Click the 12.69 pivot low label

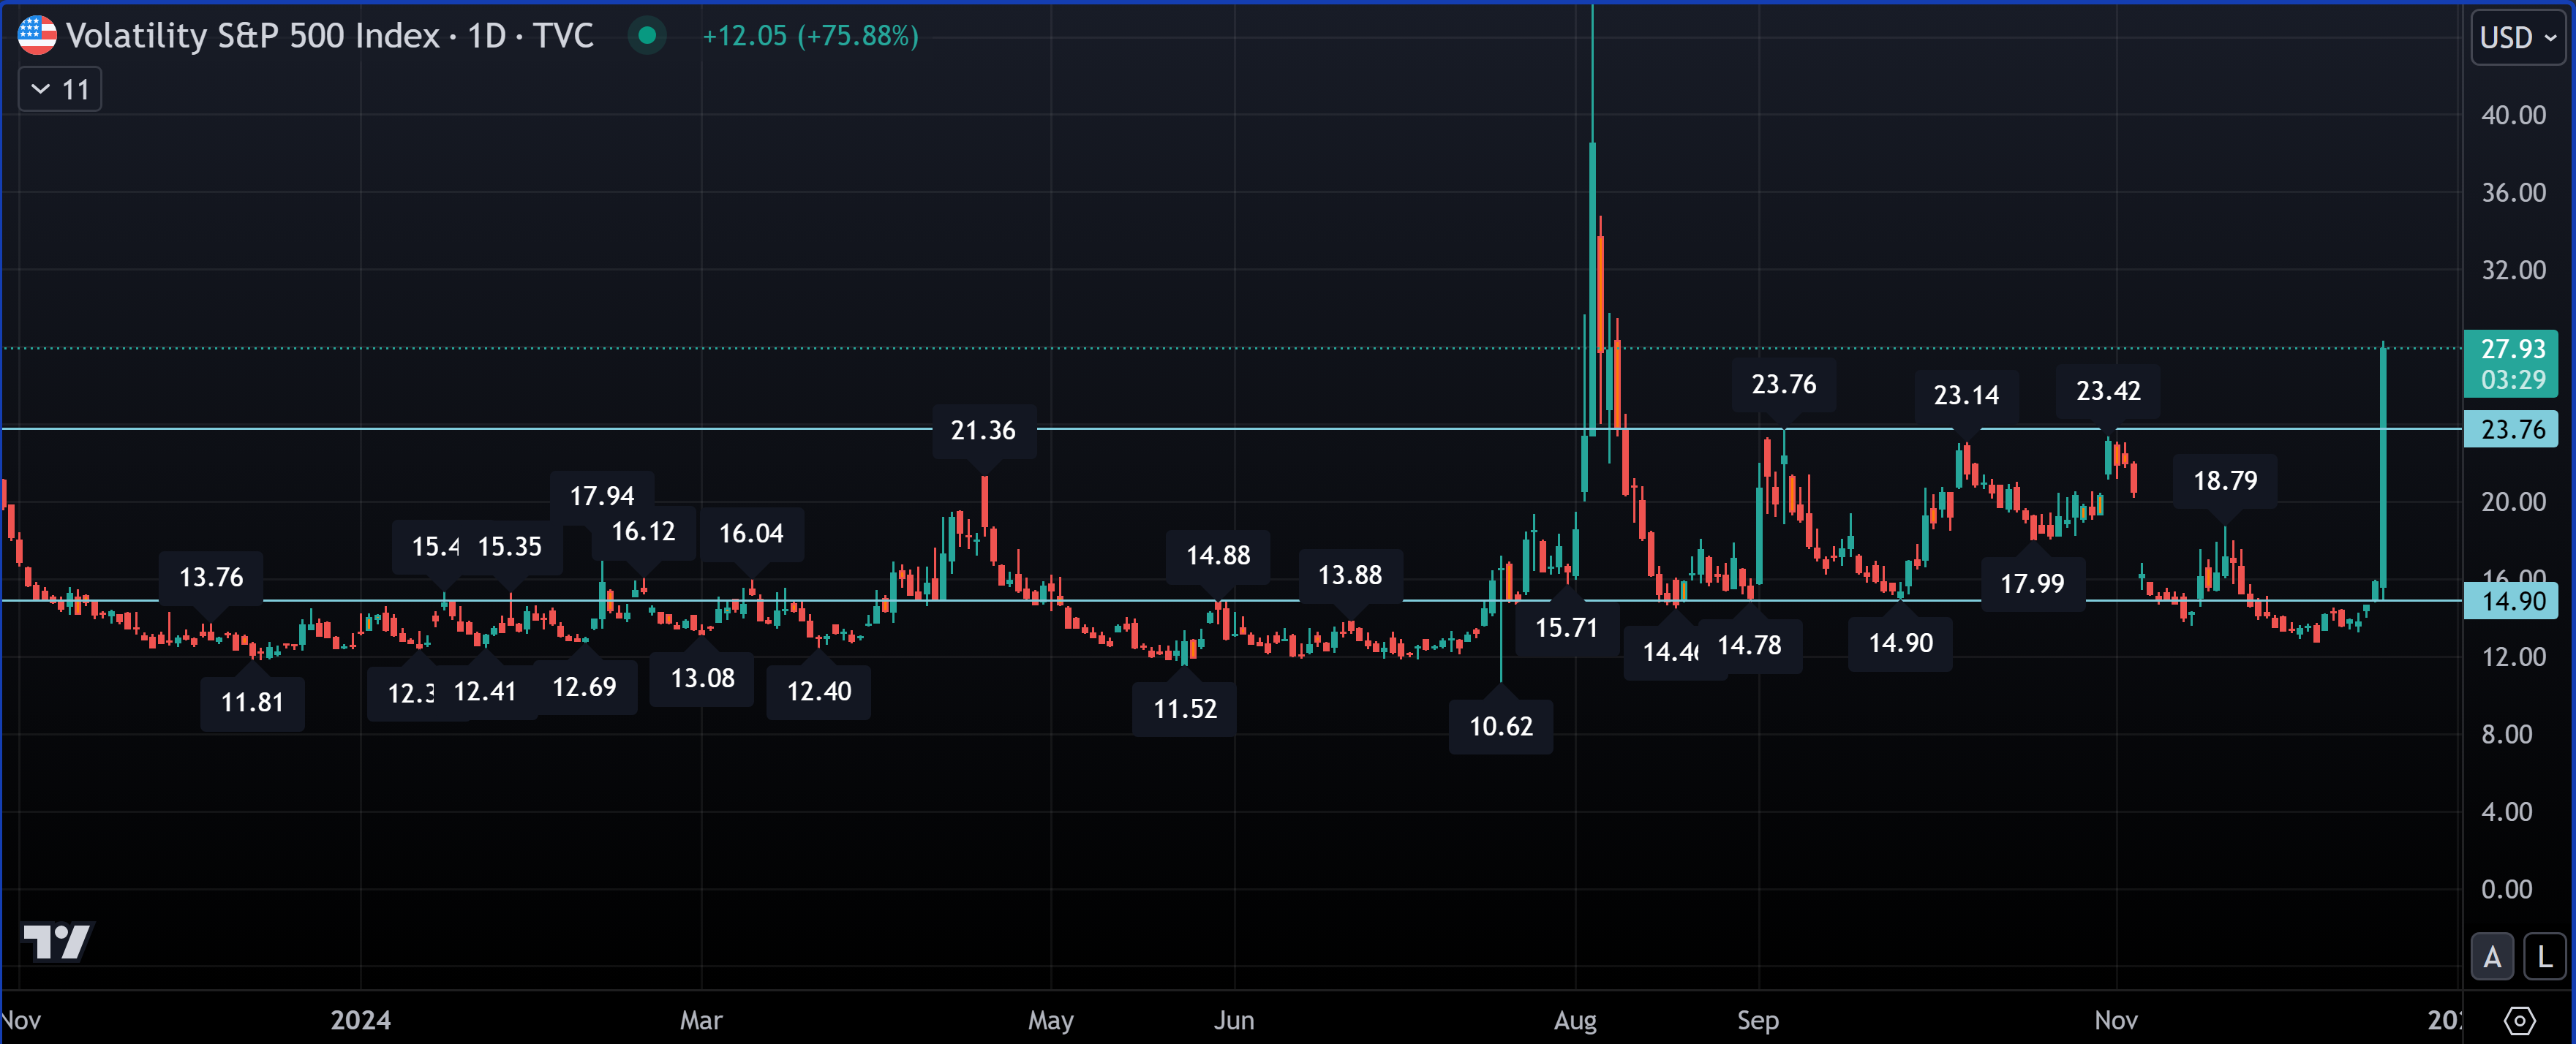tap(585, 688)
